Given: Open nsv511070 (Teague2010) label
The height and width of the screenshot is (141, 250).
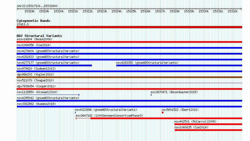Looking at the screenshot, I should coord(35,80).
